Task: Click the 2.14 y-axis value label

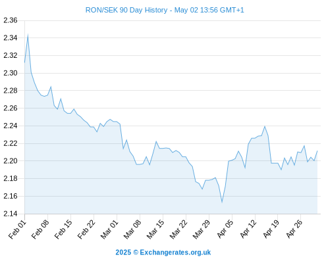Action: 11,214
